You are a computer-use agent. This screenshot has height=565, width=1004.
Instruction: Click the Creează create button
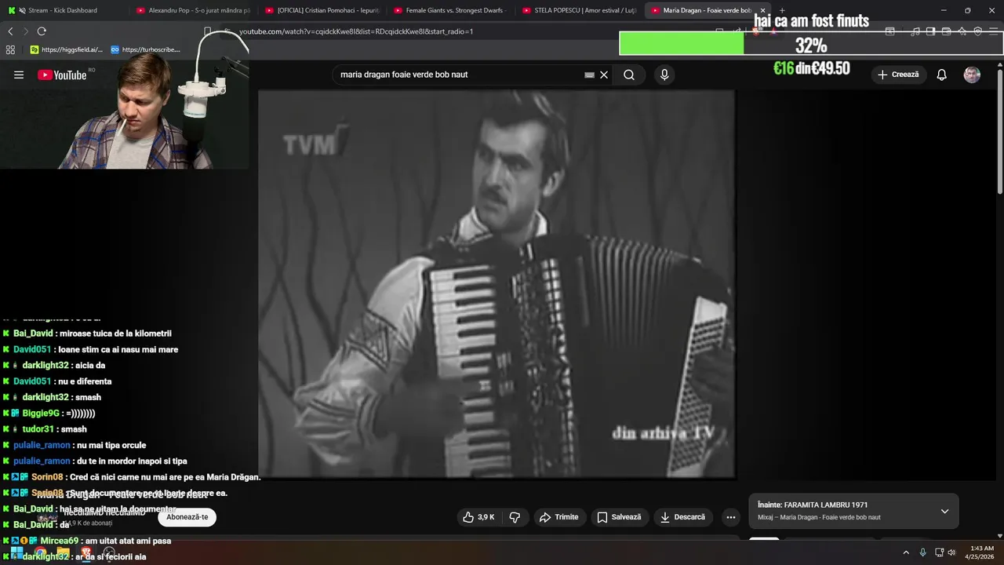[898, 75]
